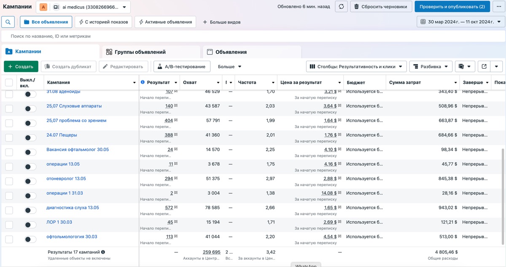The width and height of the screenshot is (506, 267).
Task: Open the rightmost toolbar caret dropdown
Action: (x=497, y=67)
